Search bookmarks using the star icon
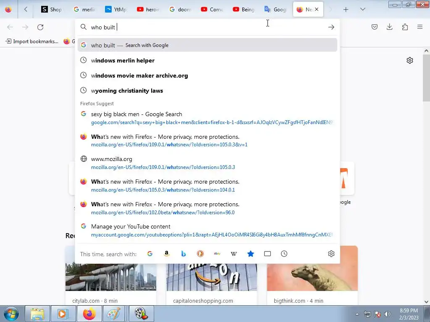This screenshot has width=430, height=322. [251, 254]
